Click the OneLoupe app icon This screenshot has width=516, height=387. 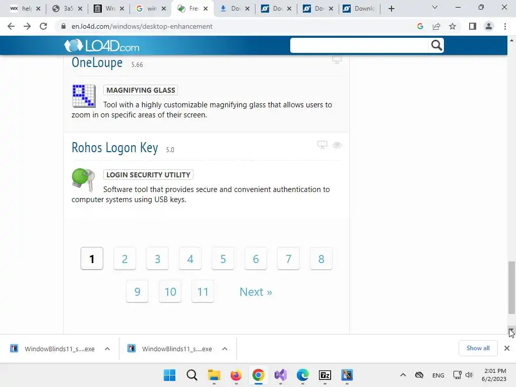coord(84,96)
